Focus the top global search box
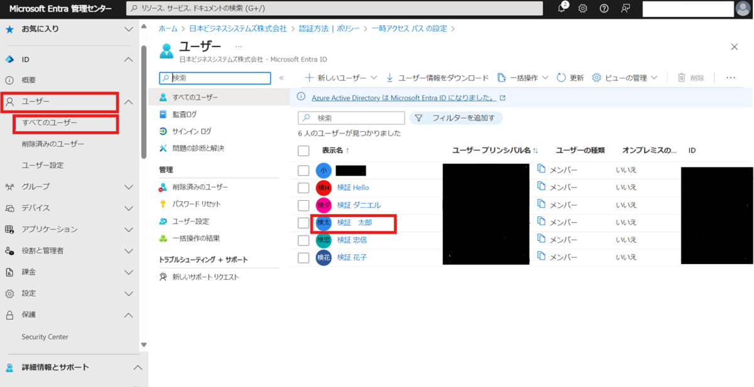754x387 pixels. [x=334, y=8]
